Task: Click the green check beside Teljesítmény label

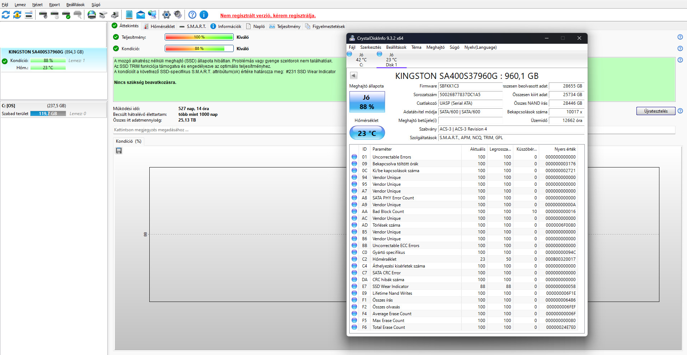Action: click(116, 37)
